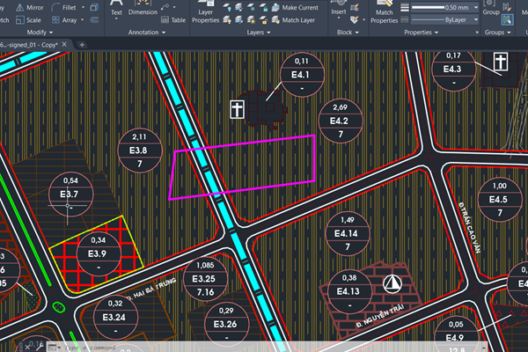
Task: Open a new drawing tab with plus
Action: 82,45
